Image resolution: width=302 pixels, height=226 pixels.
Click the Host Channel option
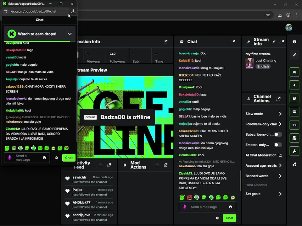coord(256,185)
